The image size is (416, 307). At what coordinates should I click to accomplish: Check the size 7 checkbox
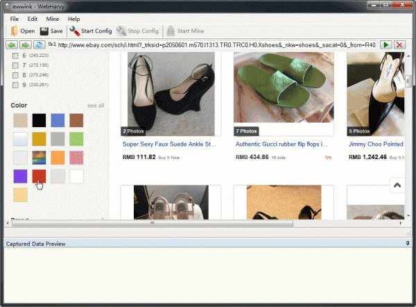pyautogui.click(x=15, y=65)
